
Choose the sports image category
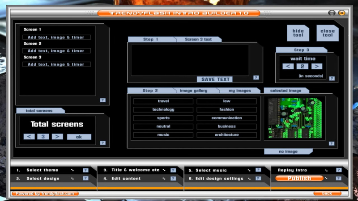tap(163, 118)
